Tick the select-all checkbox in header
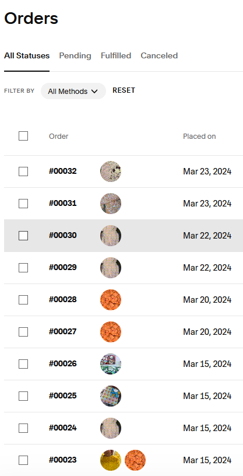Screen dimensions: 243x476 pos(23,136)
